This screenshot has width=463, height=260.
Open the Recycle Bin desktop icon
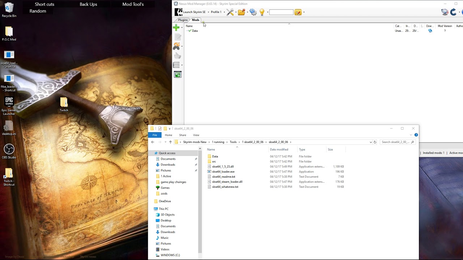pos(9,10)
